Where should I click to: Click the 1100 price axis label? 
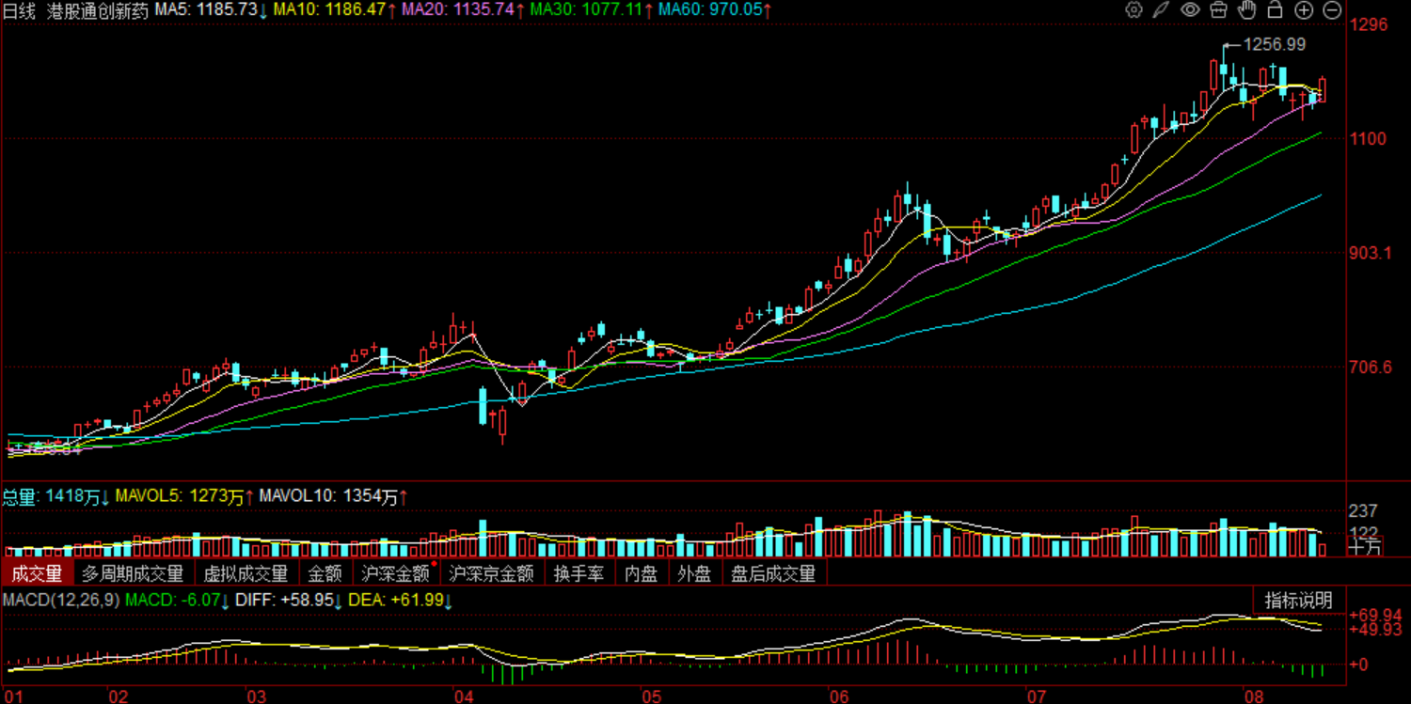(x=1369, y=138)
